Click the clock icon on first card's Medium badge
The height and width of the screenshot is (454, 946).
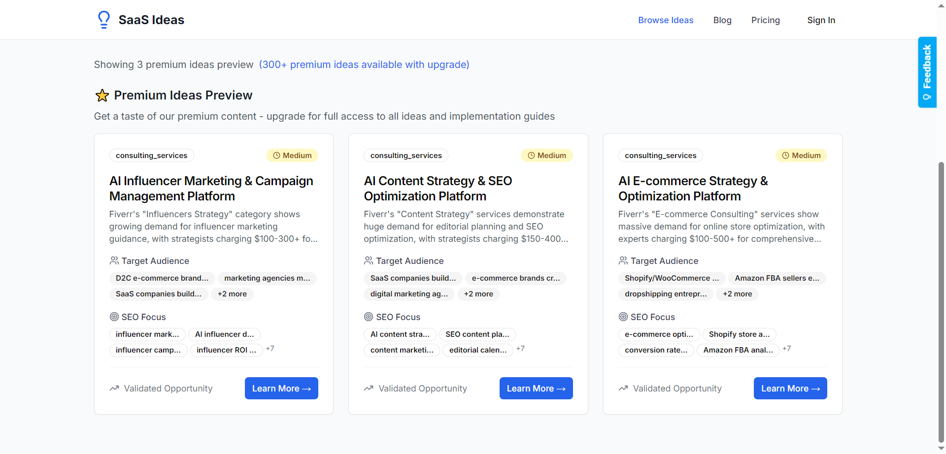click(276, 156)
